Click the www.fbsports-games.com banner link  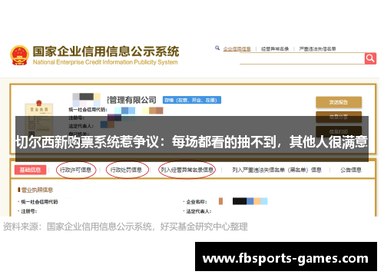pyautogui.click(x=286, y=256)
